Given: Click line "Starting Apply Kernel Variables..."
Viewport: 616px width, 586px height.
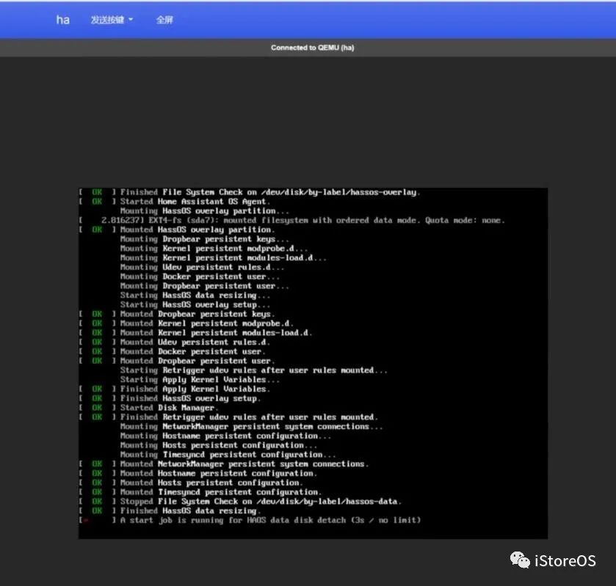Looking at the screenshot, I should pyautogui.click(x=200, y=380).
